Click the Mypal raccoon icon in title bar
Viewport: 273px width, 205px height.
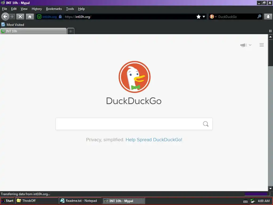click(x=3, y=3)
